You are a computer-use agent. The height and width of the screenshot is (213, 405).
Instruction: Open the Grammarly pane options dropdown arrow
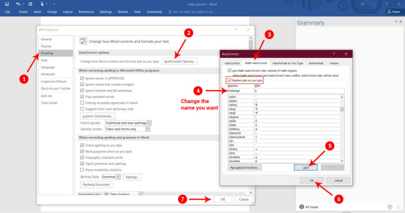pos(396,22)
